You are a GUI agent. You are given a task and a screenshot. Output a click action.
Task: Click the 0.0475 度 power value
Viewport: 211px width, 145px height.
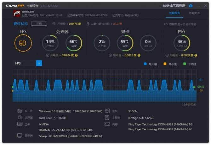(75, 24)
